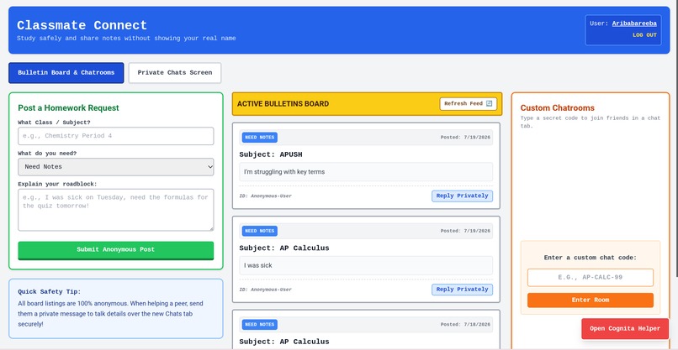The image size is (678, 350).
Task: Click the Post a Homework Request heading
Action: 68,108
